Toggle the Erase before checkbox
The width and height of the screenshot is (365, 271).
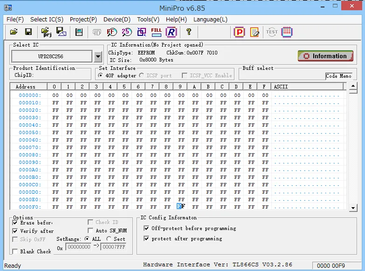point(15,223)
